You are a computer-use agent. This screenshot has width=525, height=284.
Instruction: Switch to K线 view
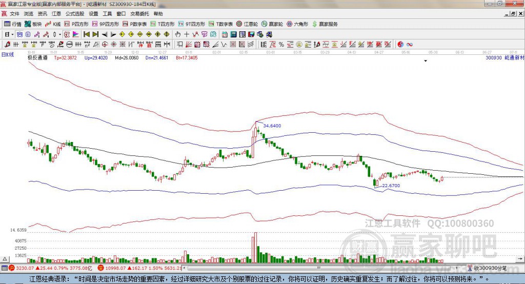click(53, 24)
